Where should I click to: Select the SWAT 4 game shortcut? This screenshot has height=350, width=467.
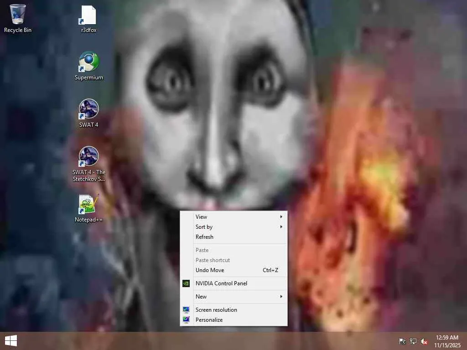click(89, 113)
